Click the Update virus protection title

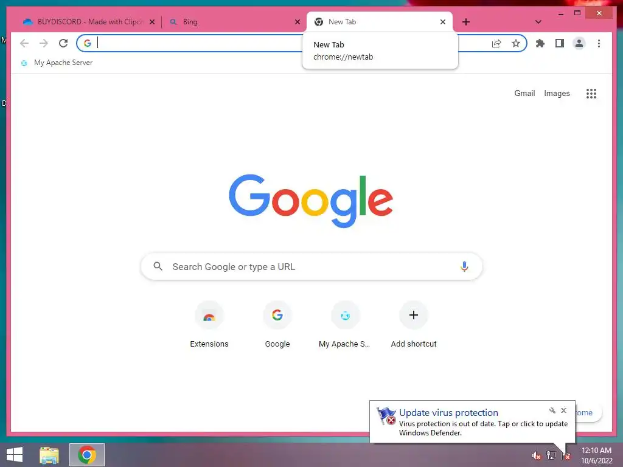[x=448, y=413]
